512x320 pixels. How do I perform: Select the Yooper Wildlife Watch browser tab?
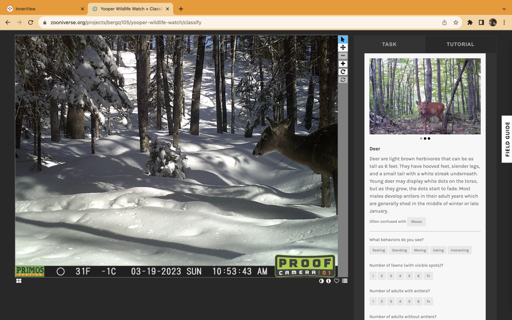(x=130, y=9)
